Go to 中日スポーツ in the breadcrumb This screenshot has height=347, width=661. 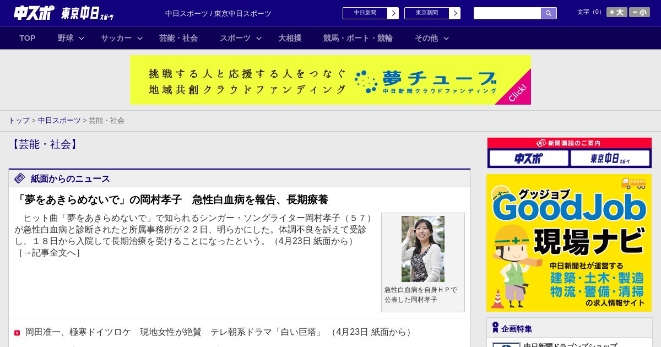59,120
